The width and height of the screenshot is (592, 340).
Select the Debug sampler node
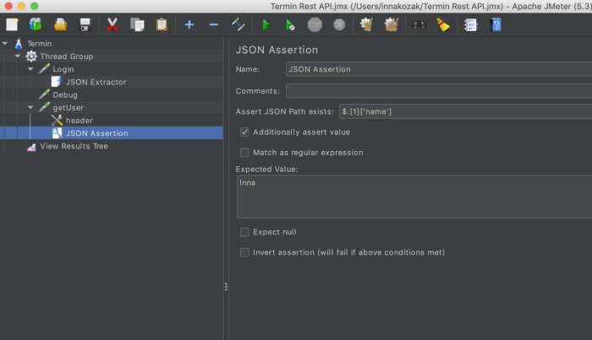(x=65, y=94)
